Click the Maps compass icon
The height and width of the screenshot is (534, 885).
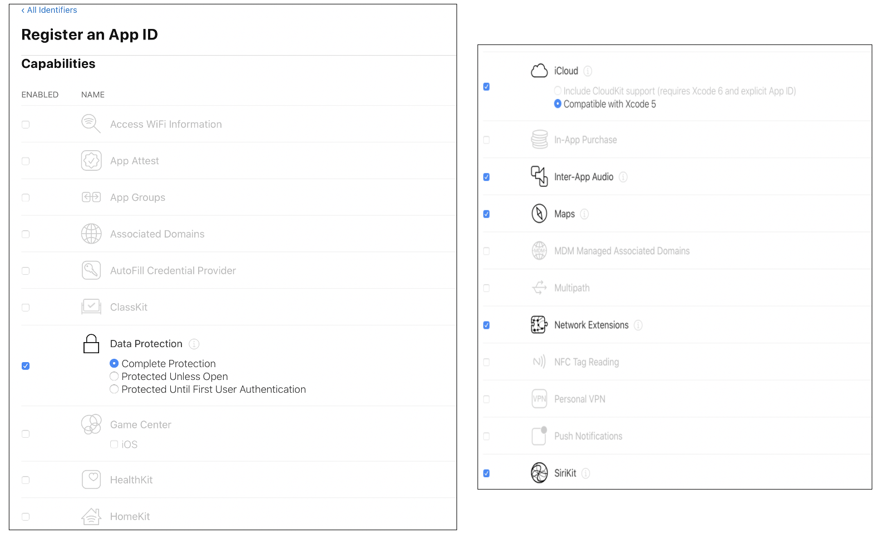point(539,214)
